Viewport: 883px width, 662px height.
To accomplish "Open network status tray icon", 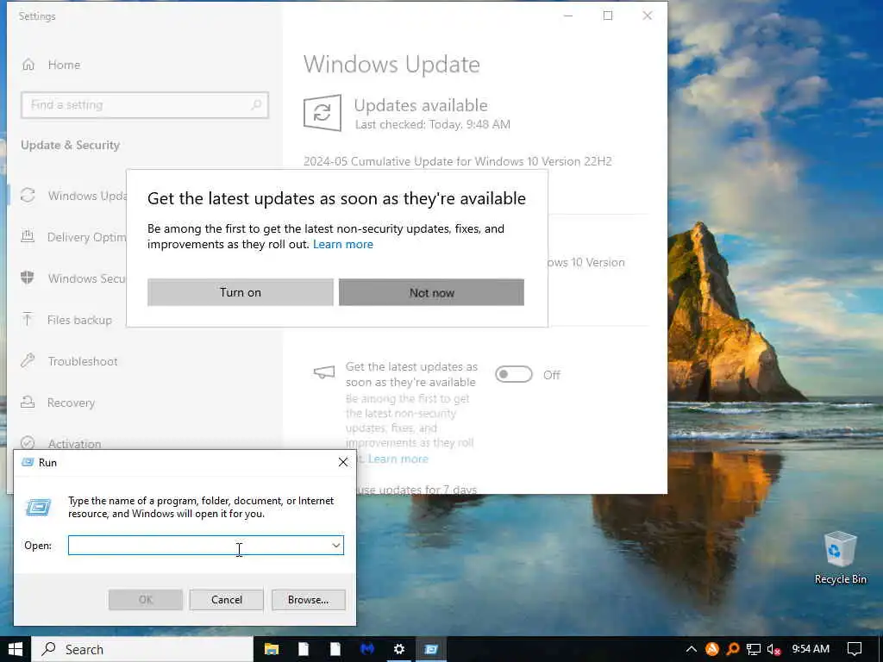I will coord(754,650).
